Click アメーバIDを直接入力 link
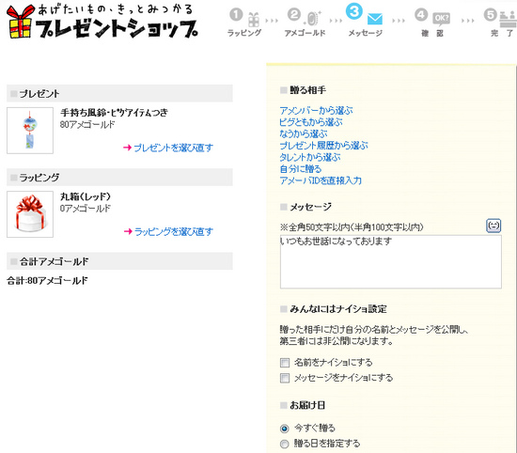 pyautogui.click(x=321, y=180)
